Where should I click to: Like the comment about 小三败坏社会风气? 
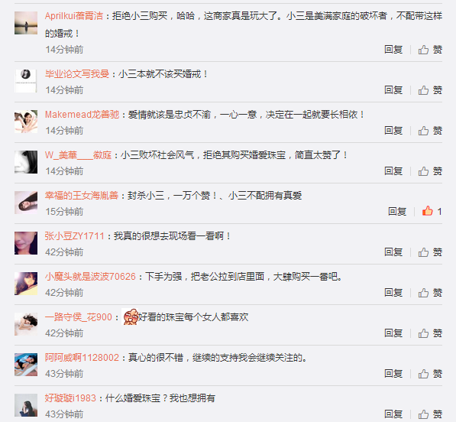click(x=430, y=171)
